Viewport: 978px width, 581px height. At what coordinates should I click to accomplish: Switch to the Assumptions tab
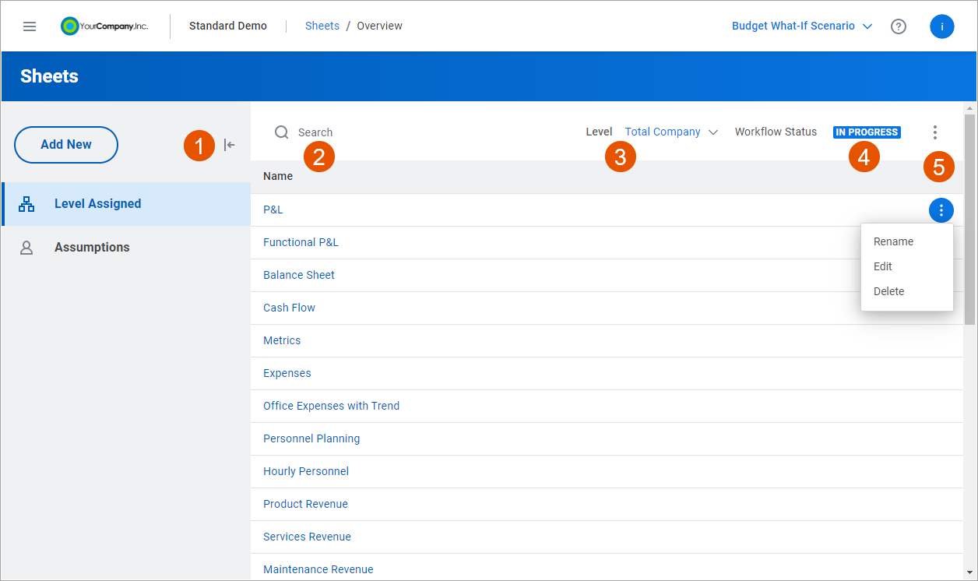[x=126, y=248]
